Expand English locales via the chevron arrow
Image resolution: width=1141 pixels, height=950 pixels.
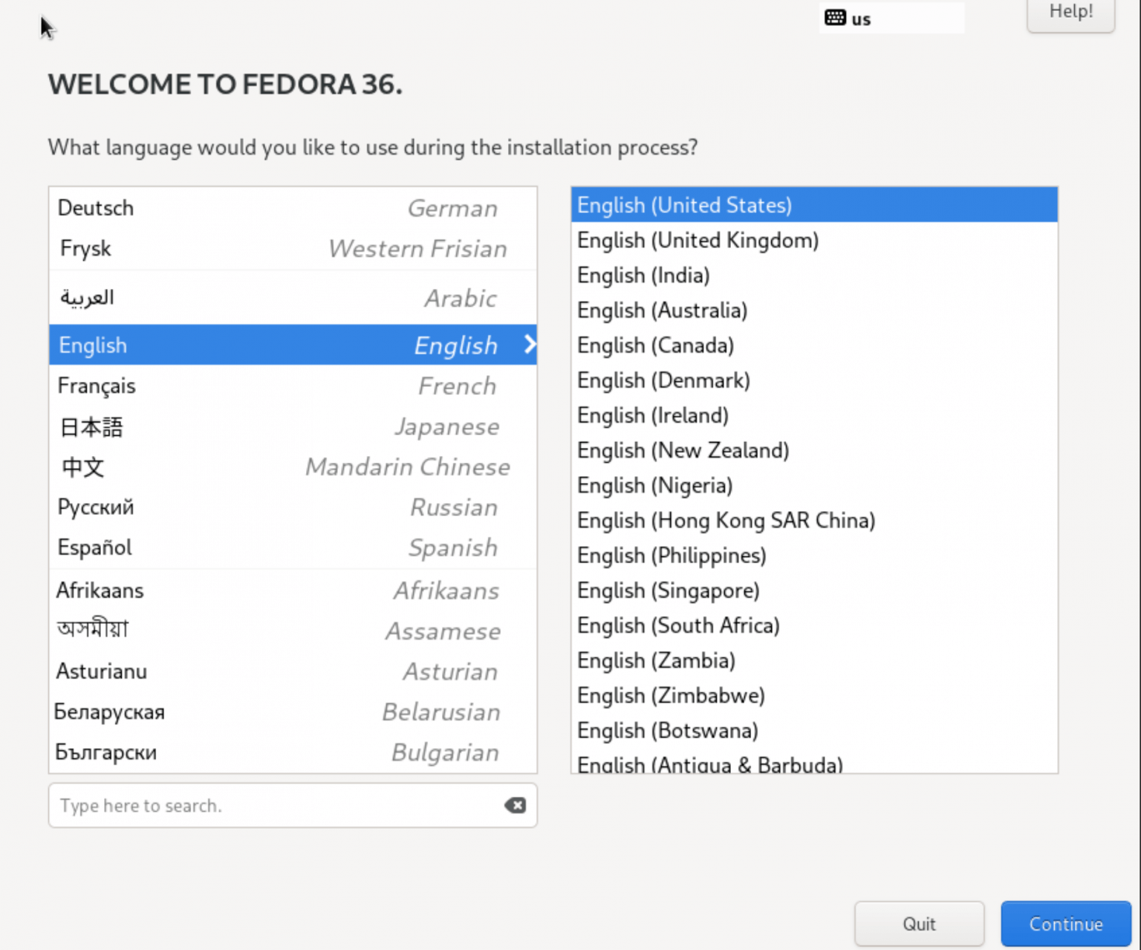click(530, 344)
